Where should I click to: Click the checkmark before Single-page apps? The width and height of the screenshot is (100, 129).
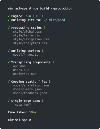[9, 101]
